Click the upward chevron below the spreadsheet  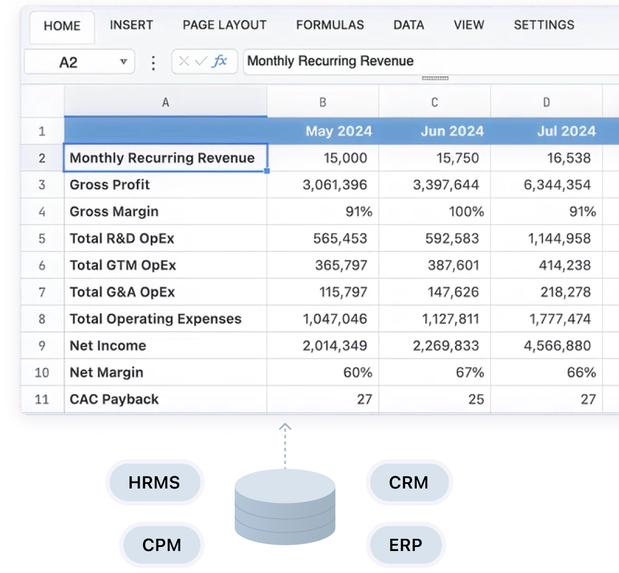pos(285,428)
